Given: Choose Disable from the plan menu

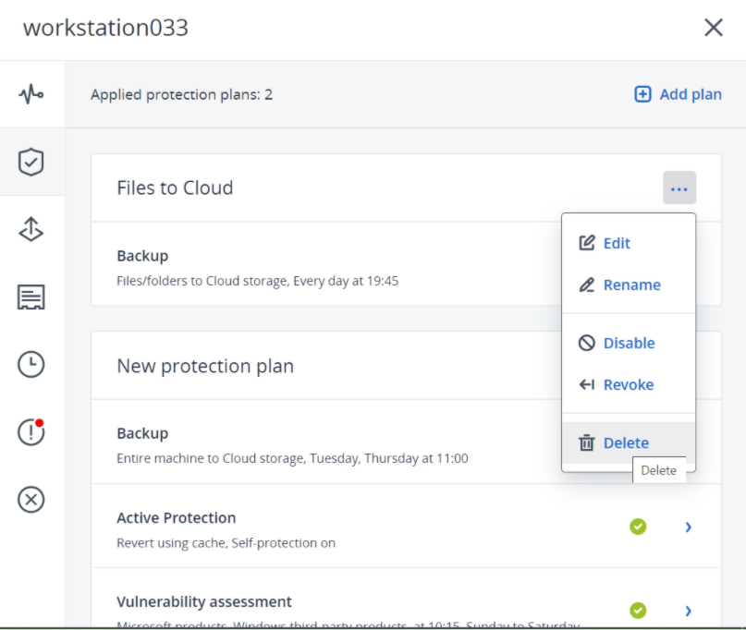Looking at the screenshot, I should [629, 343].
